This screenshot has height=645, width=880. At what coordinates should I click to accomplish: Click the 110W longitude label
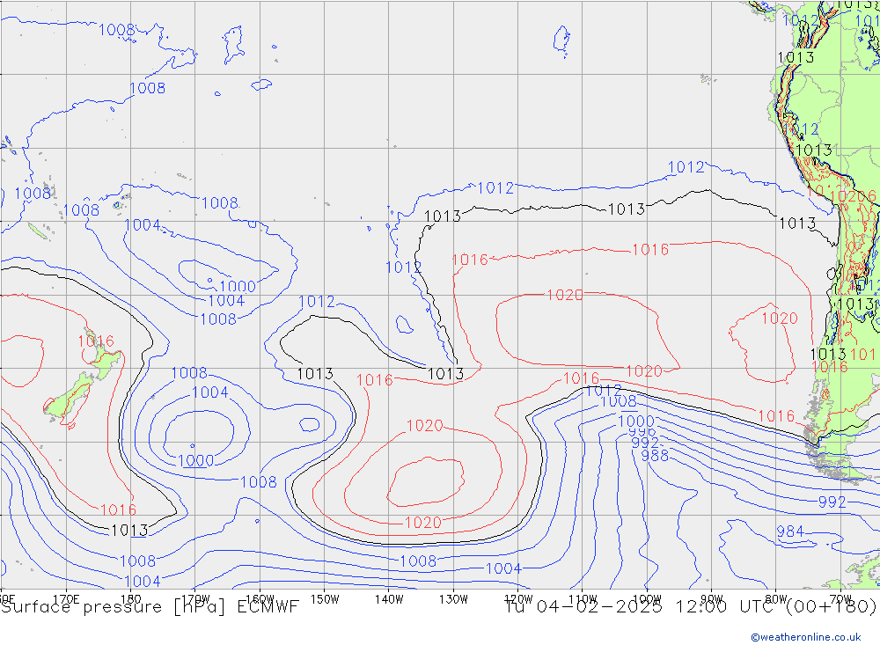(583, 598)
